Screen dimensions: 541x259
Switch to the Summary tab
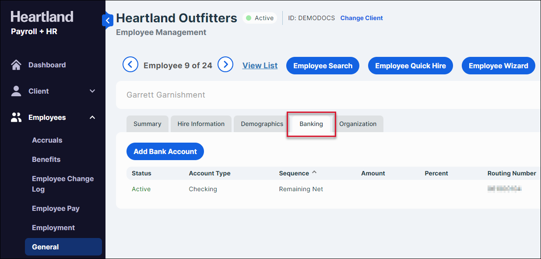(148, 124)
